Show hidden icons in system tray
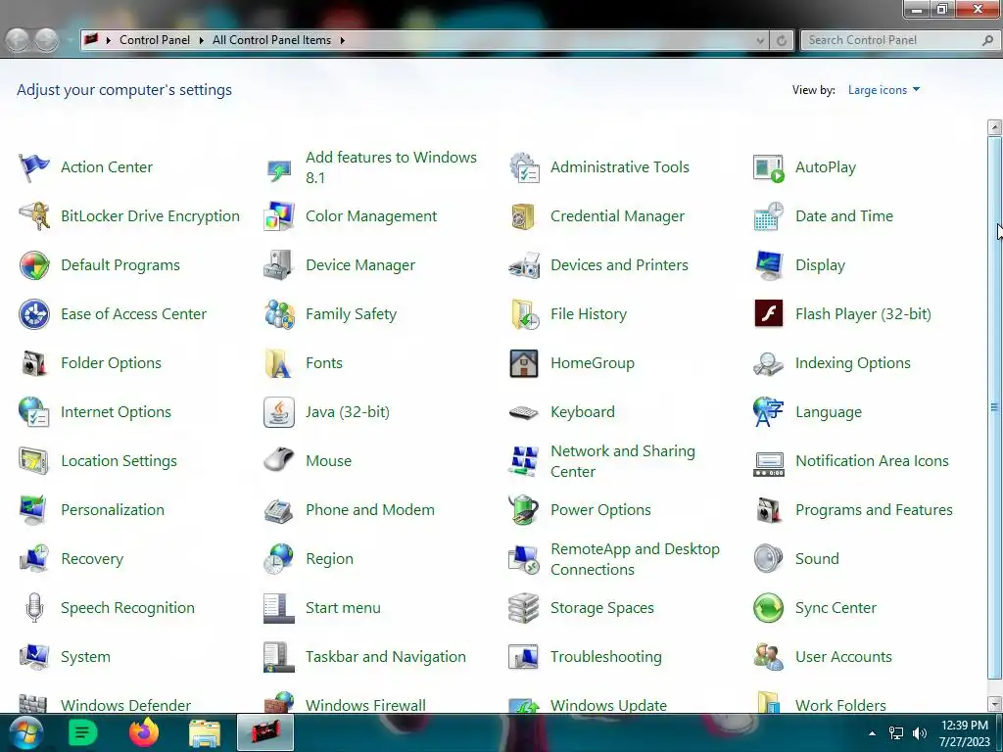 point(872,733)
